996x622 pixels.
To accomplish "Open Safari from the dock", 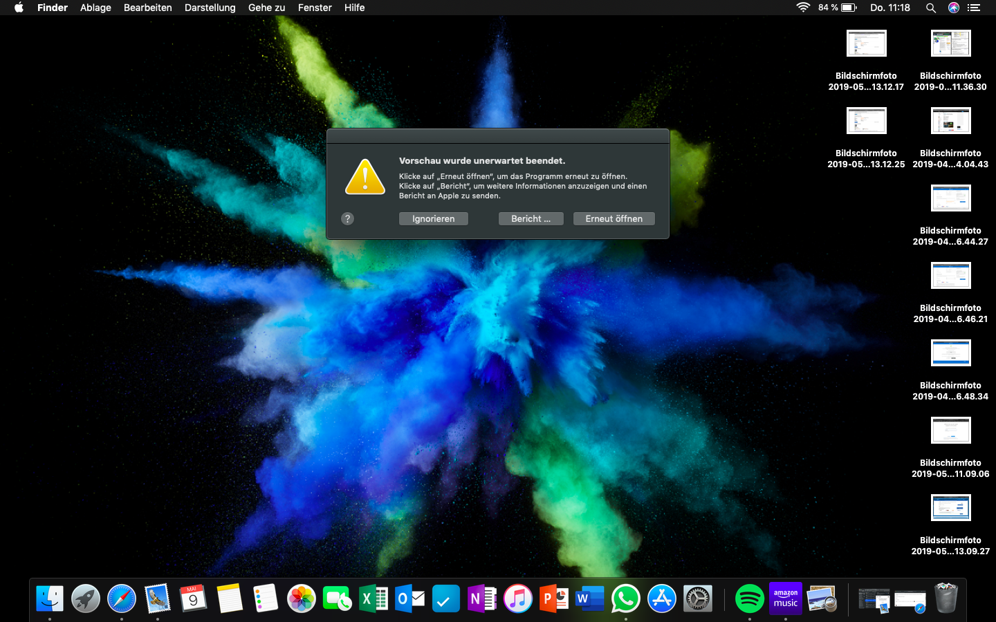I will tap(122, 599).
